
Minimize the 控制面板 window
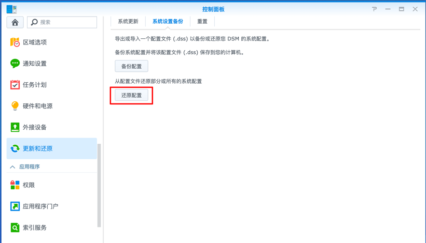click(x=388, y=9)
